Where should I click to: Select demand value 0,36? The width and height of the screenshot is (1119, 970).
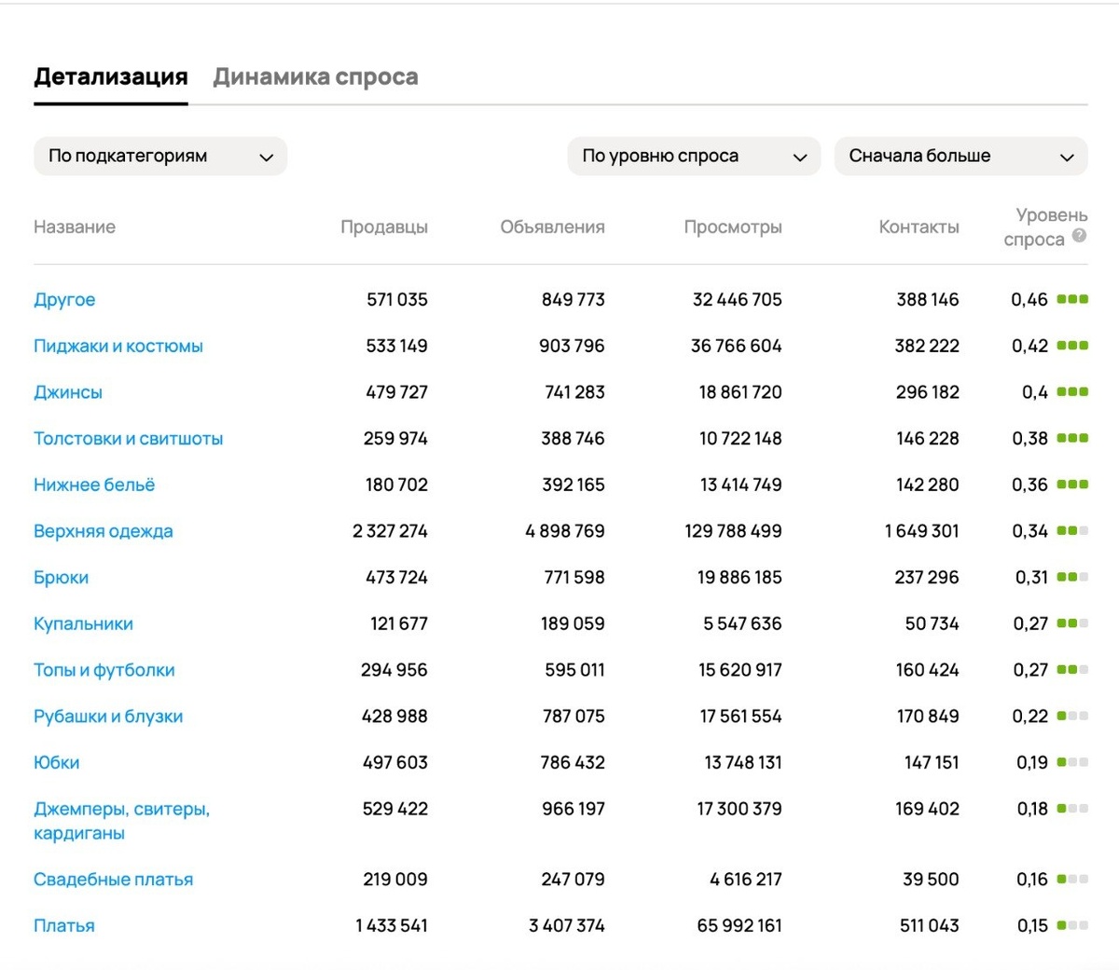[1029, 485]
